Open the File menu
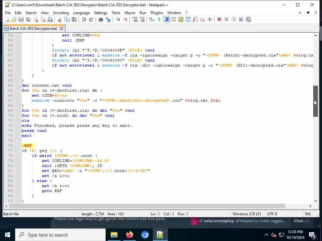The width and height of the screenshot is (322, 241). click(8, 13)
